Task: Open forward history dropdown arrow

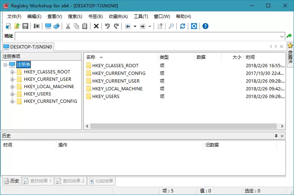Action: coord(150,26)
